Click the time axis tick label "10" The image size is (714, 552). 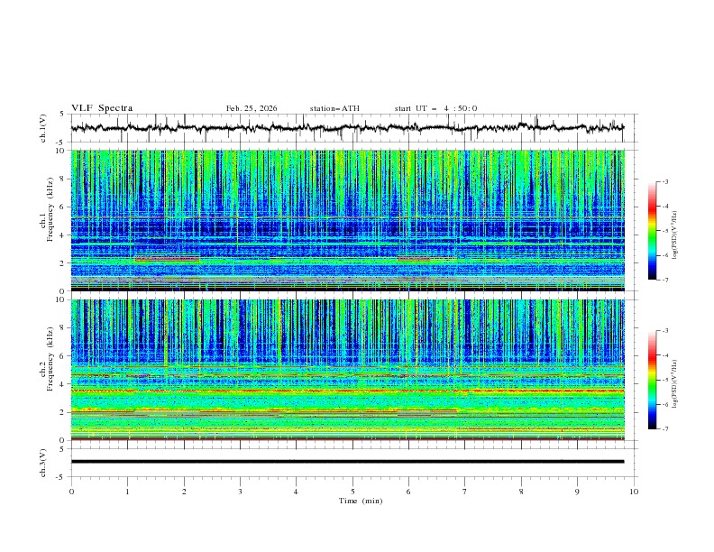(634, 492)
